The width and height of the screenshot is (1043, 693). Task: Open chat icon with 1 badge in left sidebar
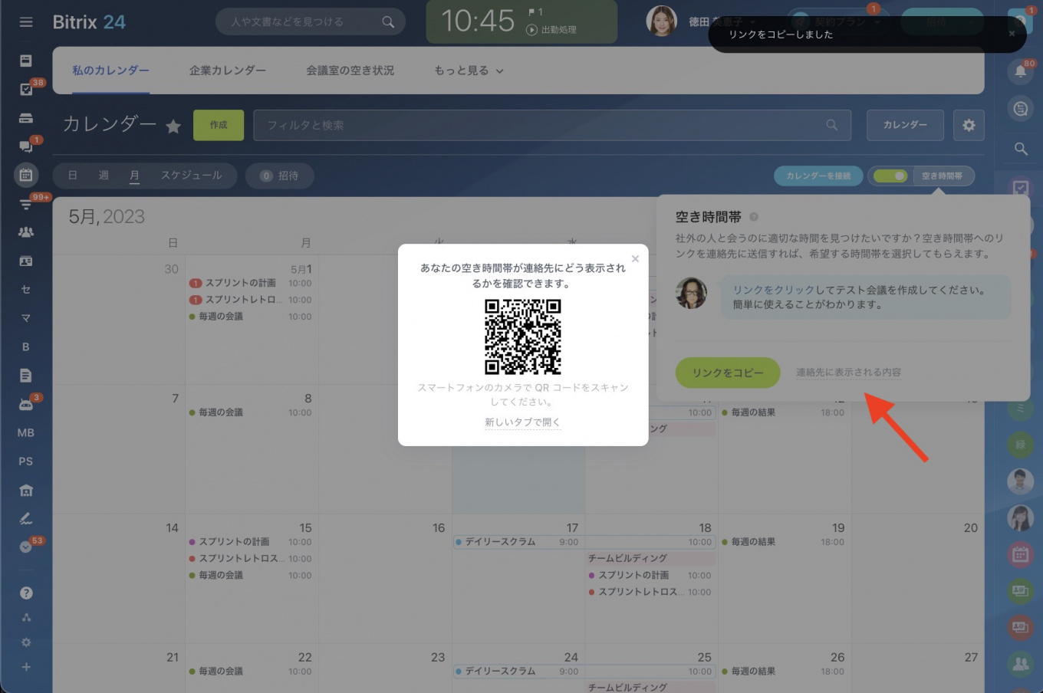coord(26,146)
